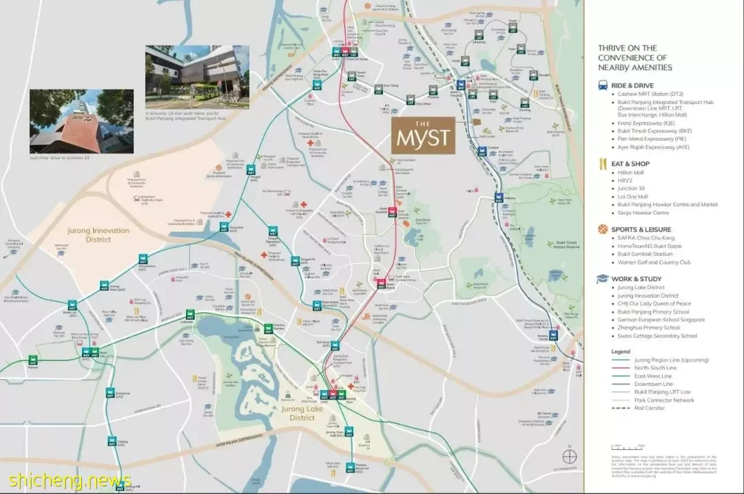The image size is (744, 494).
Task: Select the Bukit Batok West station marker
Action: coord(316,305)
